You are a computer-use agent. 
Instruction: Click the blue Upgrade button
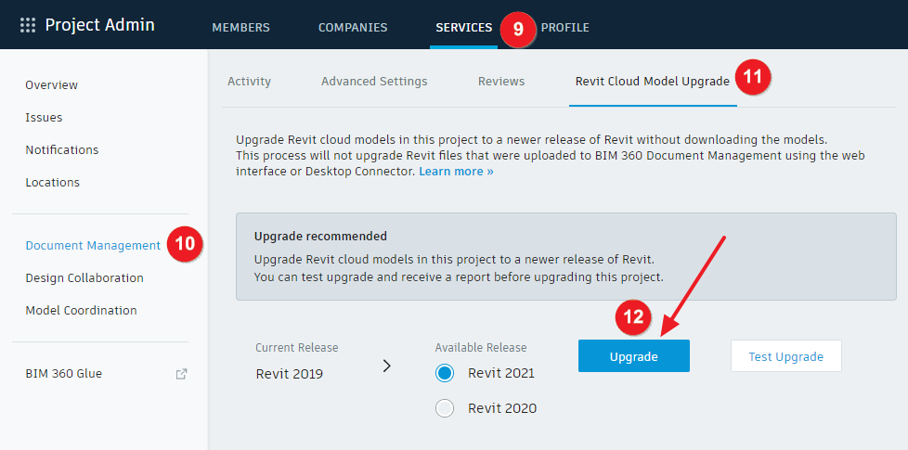(x=633, y=355)
